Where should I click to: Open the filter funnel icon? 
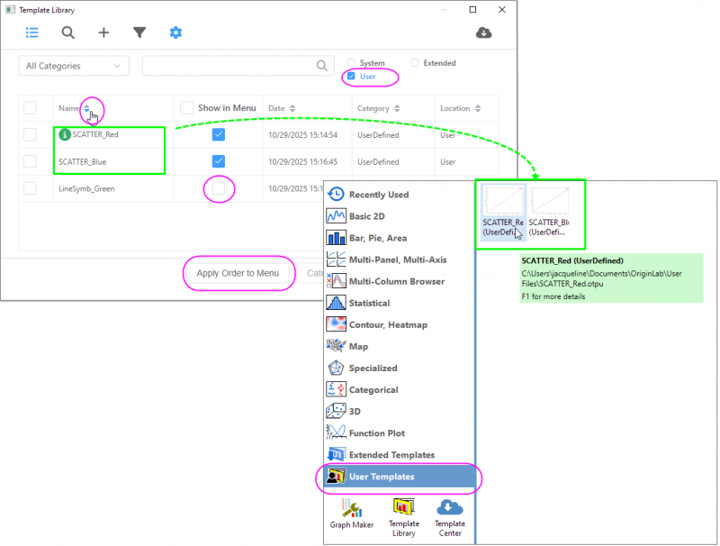139,32
